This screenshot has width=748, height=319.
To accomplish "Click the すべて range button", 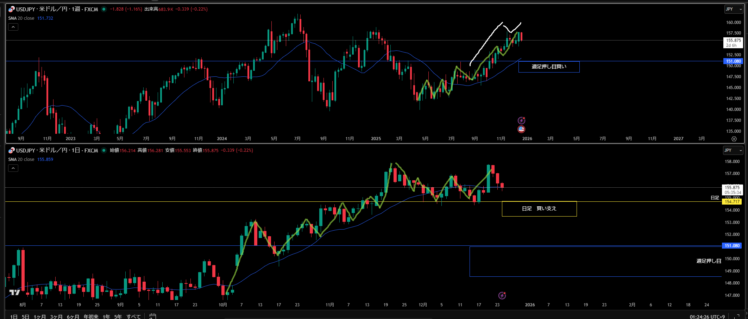I will coord(134,317).
